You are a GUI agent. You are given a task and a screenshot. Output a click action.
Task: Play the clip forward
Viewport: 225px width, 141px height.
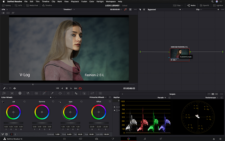tap(71, 88)
